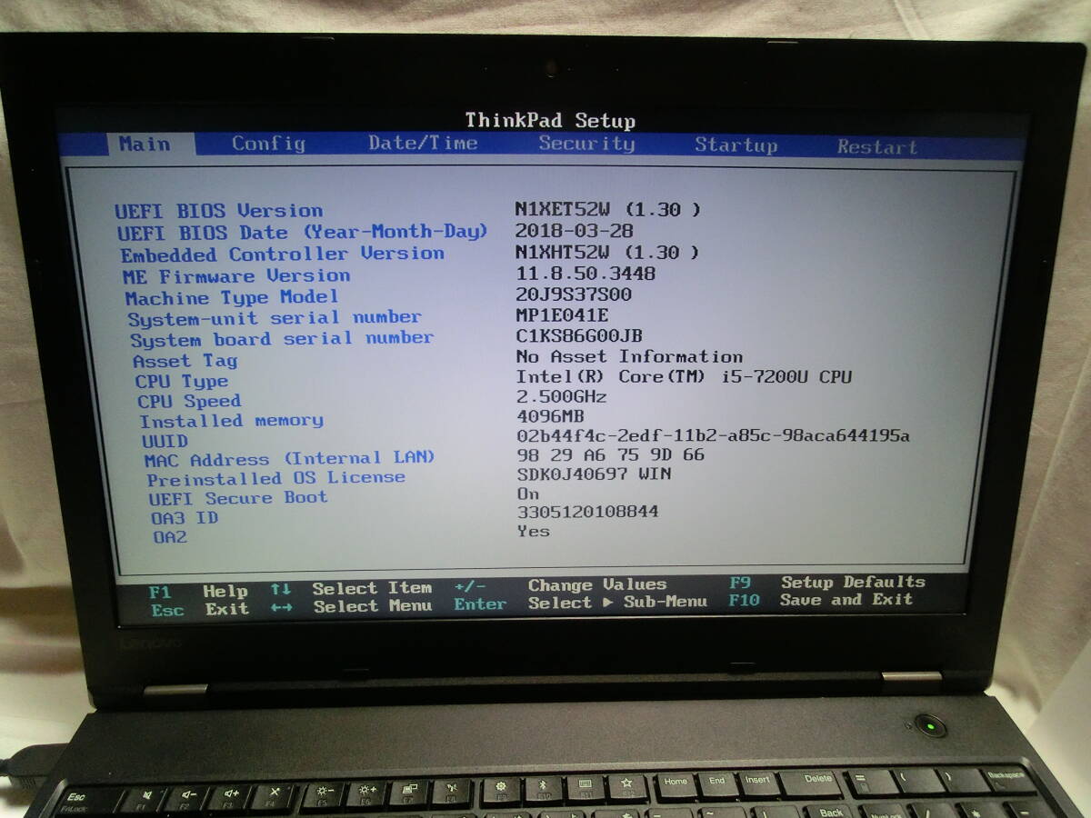Click the 4096MB memory value

coord(551,417)
